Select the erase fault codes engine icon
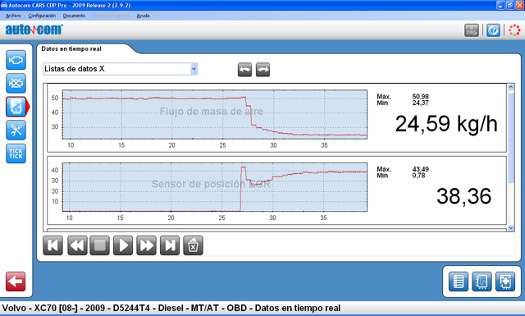 tap(16, 83)
